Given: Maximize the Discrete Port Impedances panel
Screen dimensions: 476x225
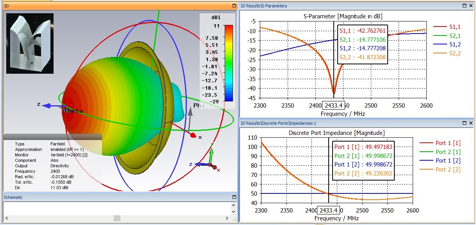Looking at the screenshot, I should [465, 123].
